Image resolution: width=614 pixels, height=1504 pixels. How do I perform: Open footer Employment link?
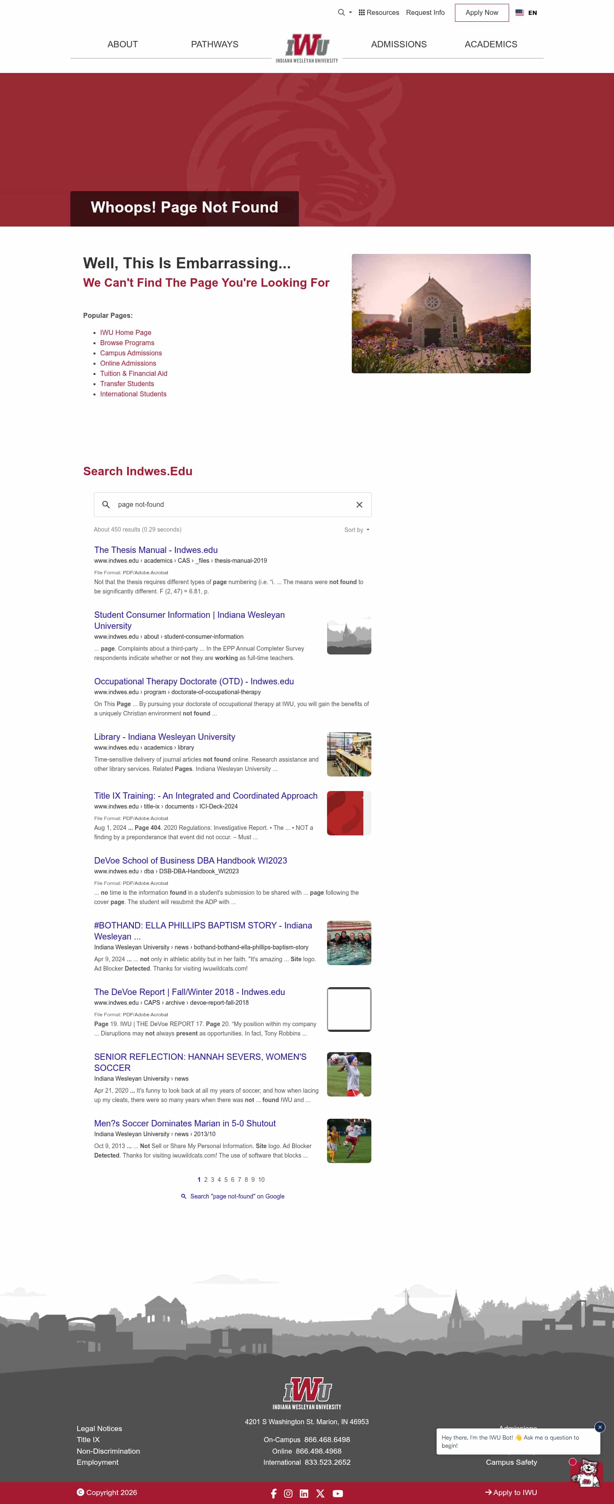tap(98, 1462)
